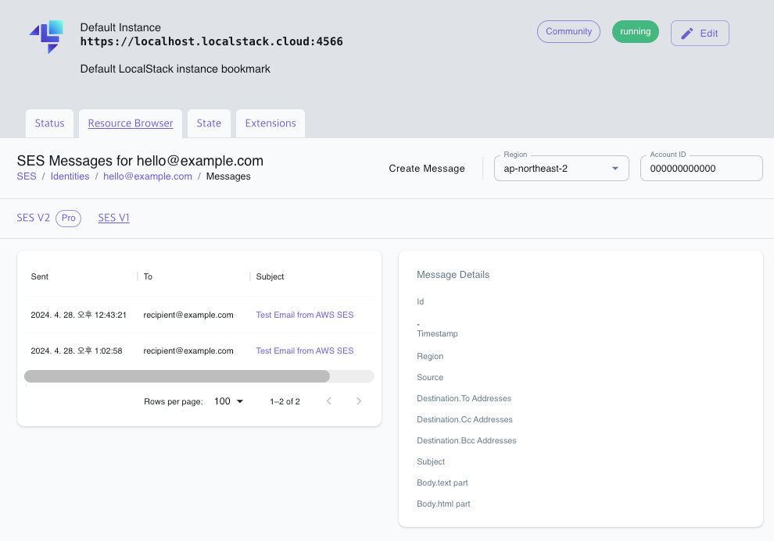
Task: Go to next page arrow in table
Action: click(x=359, y=401)
